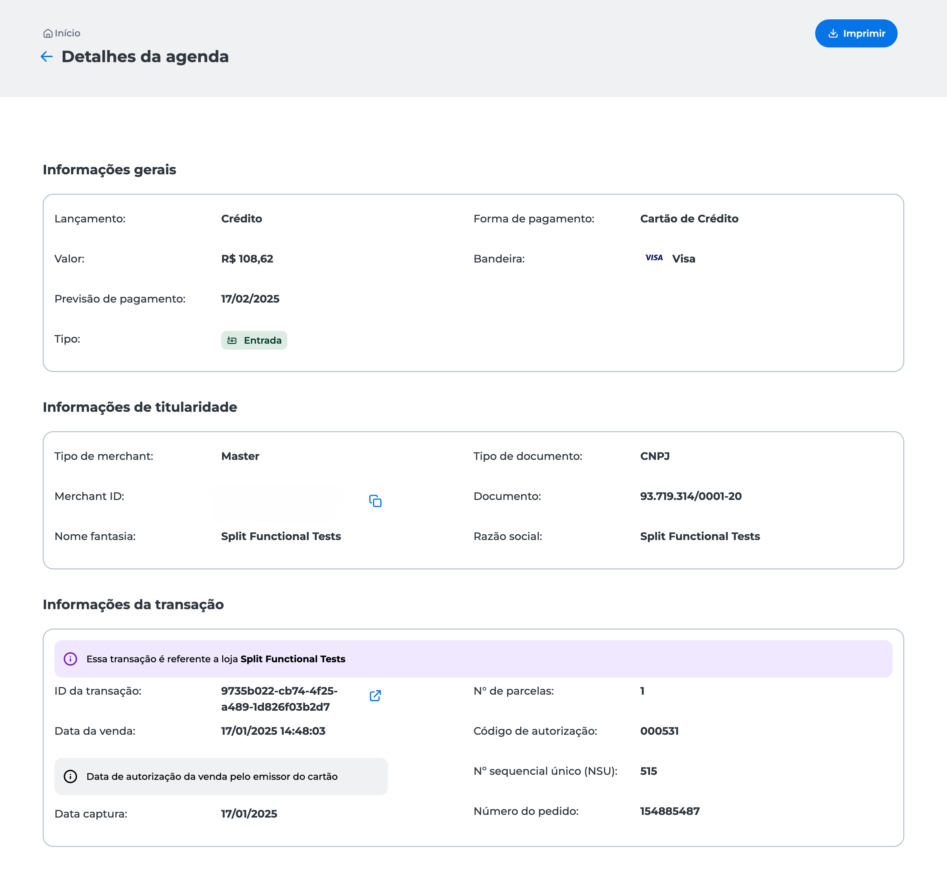Click the store name in purple banner
The image size is (947, 874).
pos(293,659)
